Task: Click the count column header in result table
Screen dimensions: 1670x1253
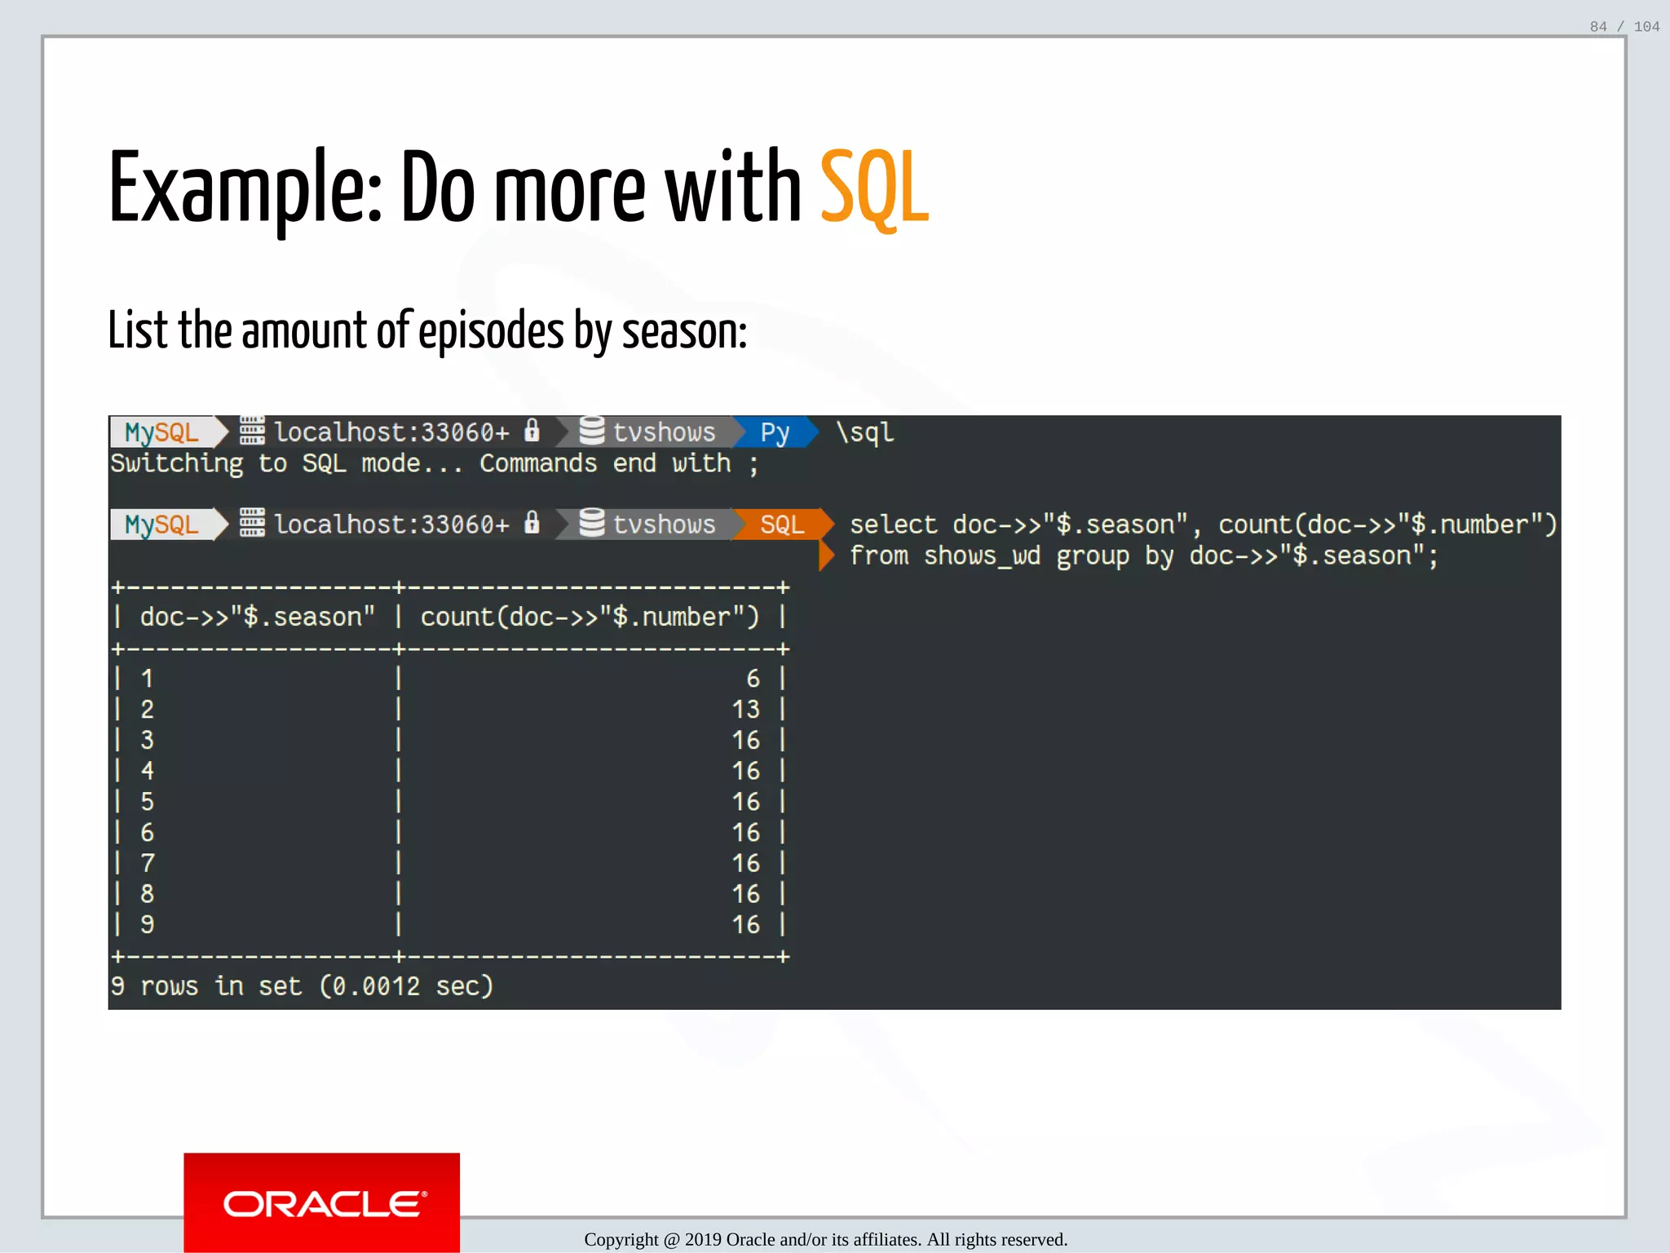Action: (x=589, y=617)
